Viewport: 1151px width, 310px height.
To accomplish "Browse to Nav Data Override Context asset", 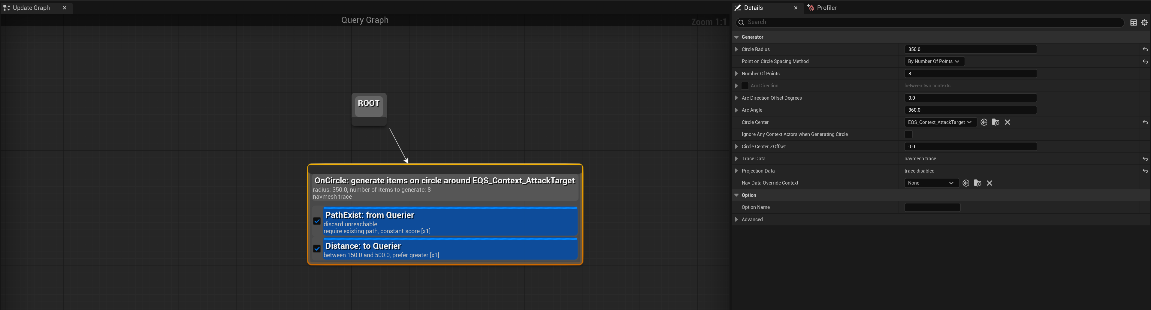I will (978, 183).
